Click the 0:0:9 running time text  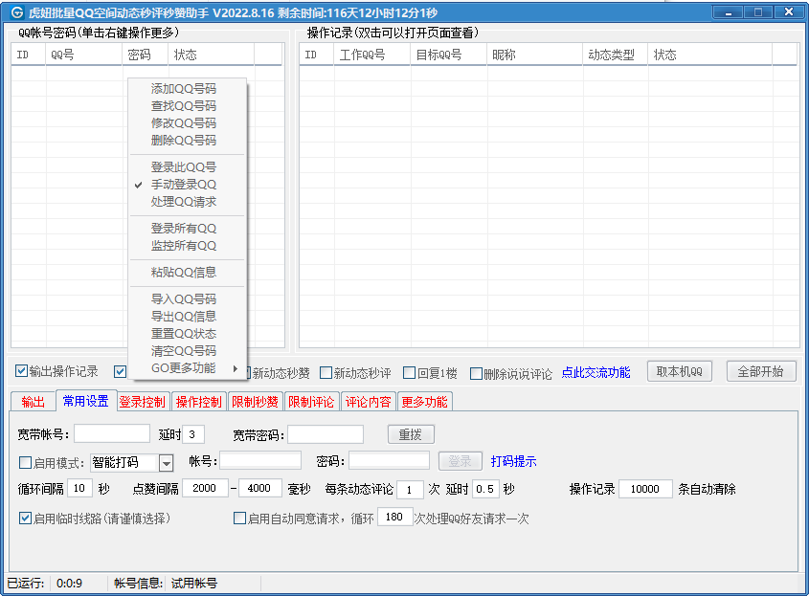tap(69, 584)
